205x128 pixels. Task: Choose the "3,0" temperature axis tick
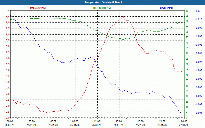(x=8, y=94)
